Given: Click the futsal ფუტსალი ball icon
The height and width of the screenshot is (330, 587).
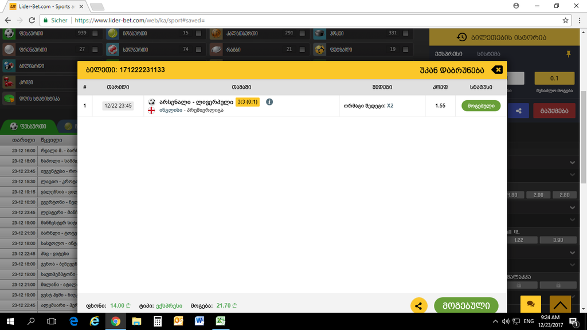Looking at the screenshot, I should [x=320, y=49].
